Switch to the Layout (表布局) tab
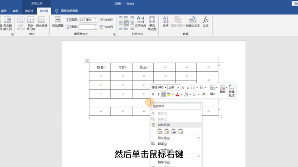The height and width of the screenshot is (167, 298). [44, 11]
